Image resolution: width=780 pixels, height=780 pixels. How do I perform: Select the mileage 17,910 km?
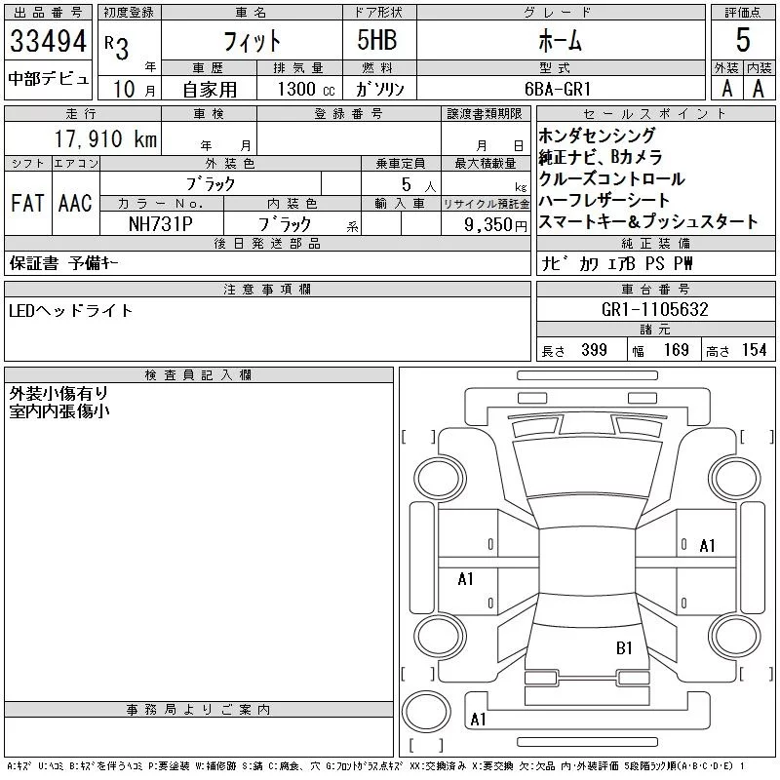coord(105,138)
